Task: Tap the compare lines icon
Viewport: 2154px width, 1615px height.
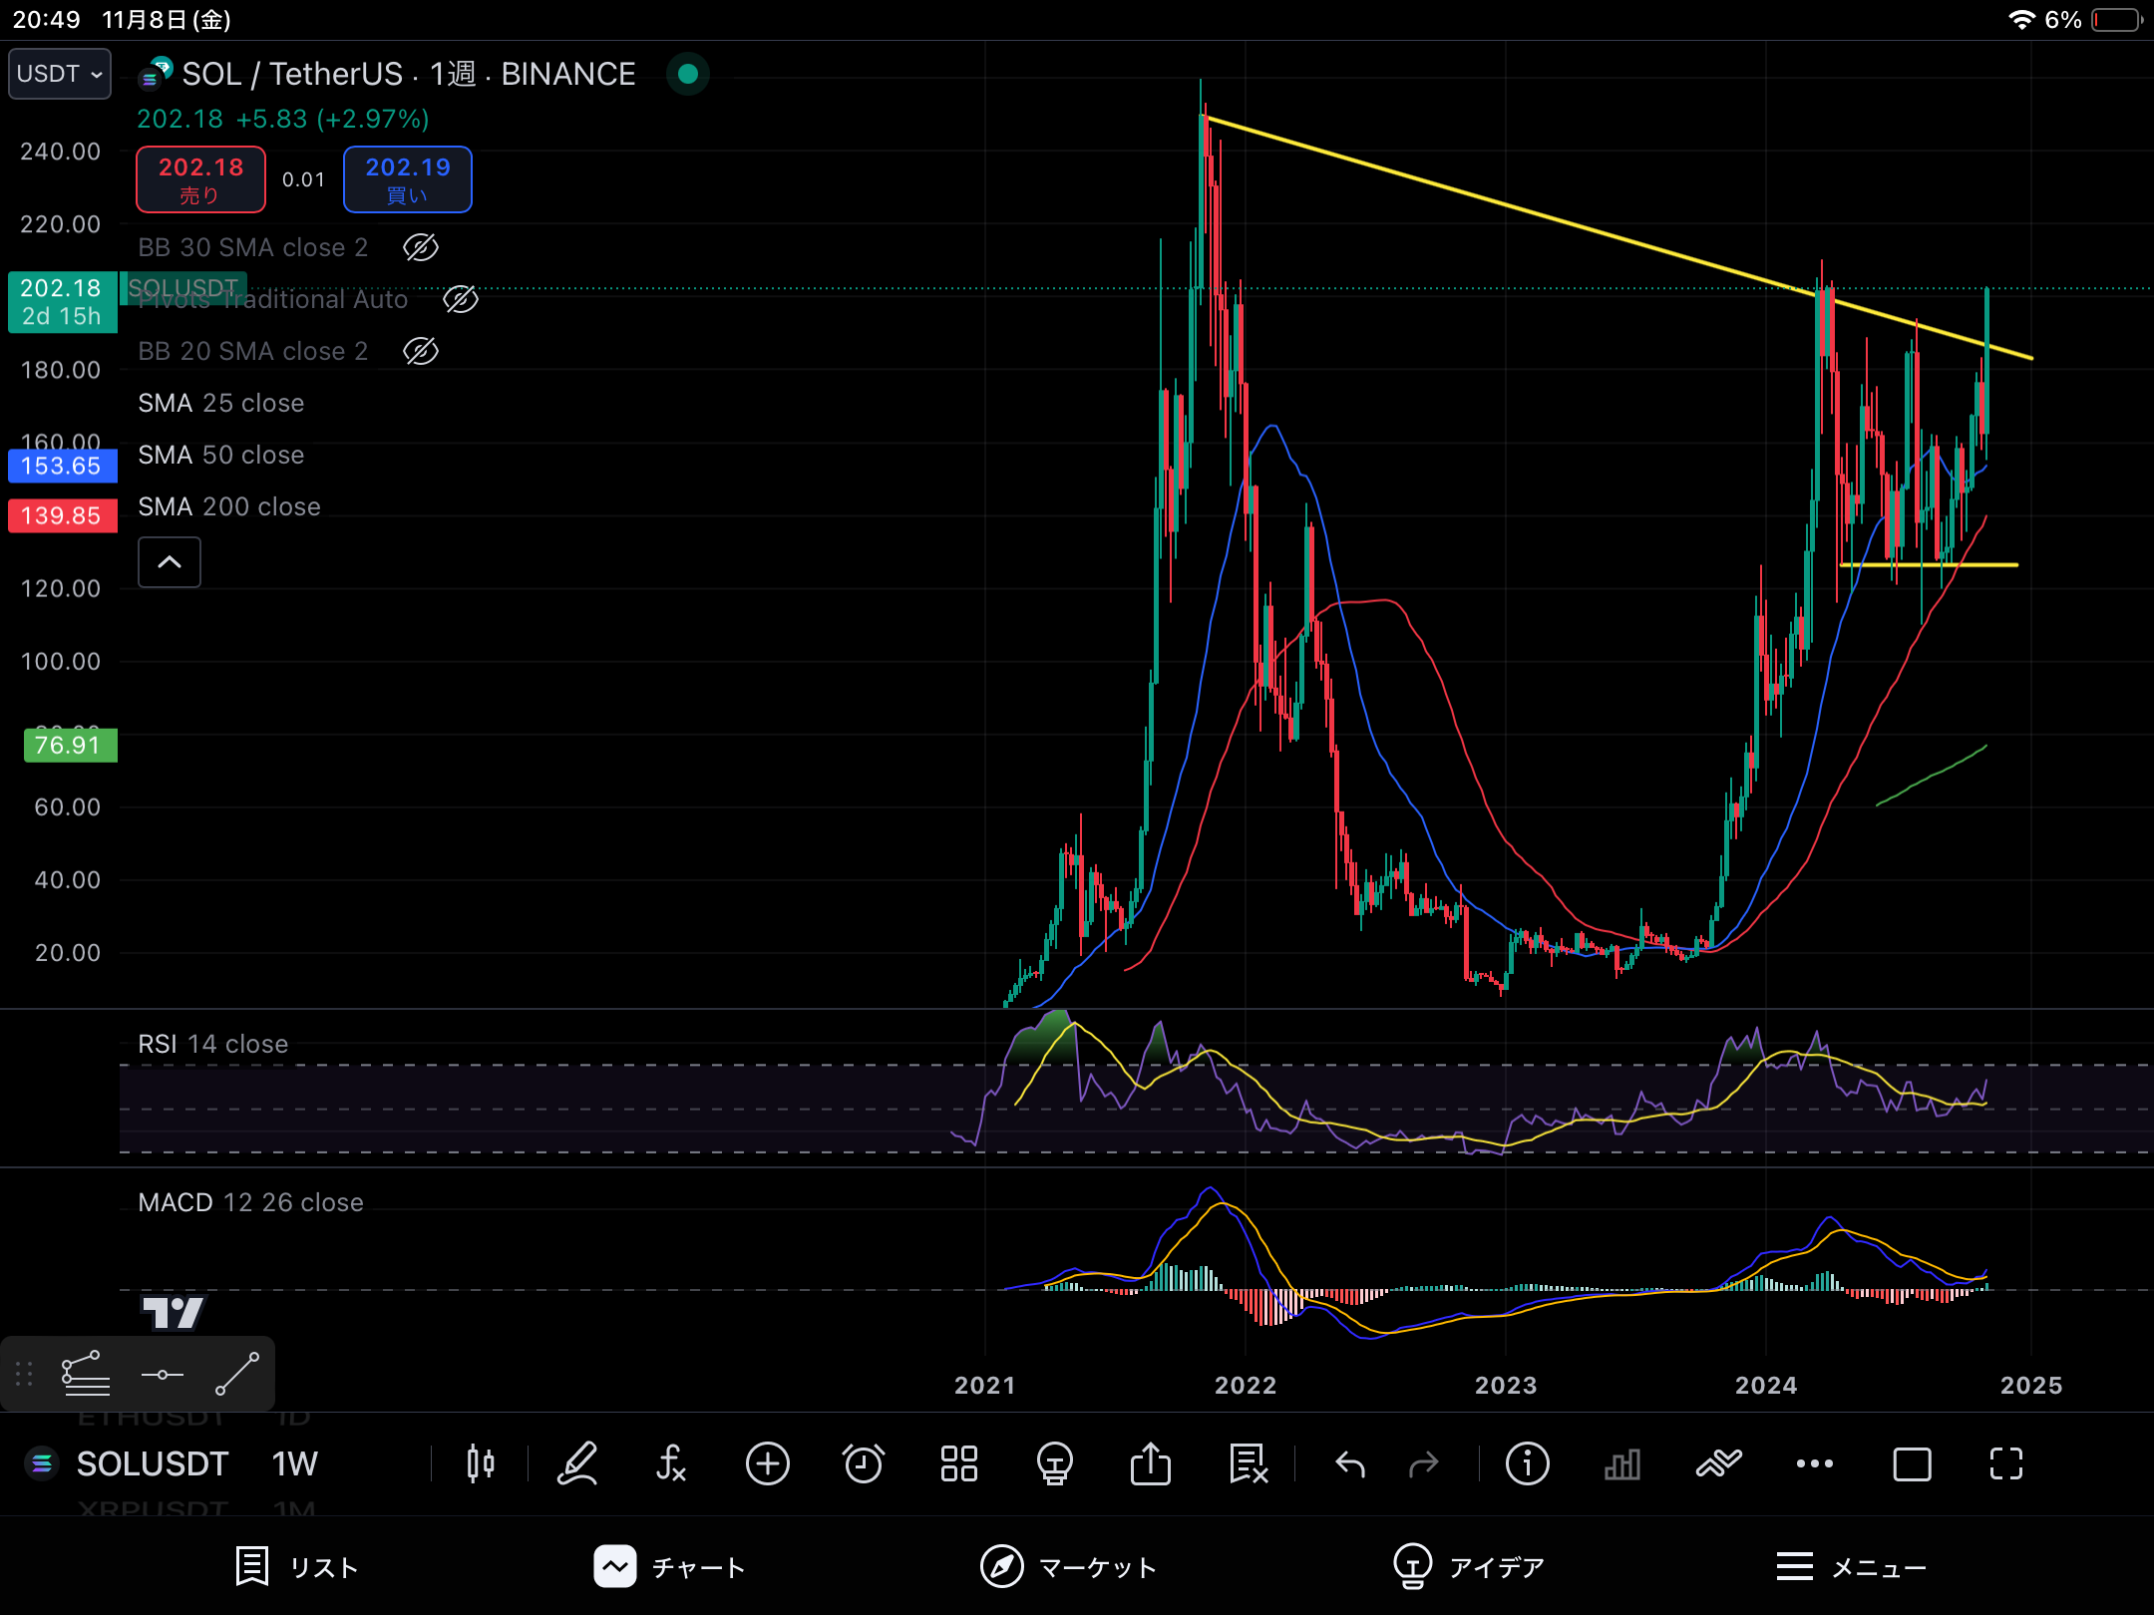Action: [1718, 1463]
